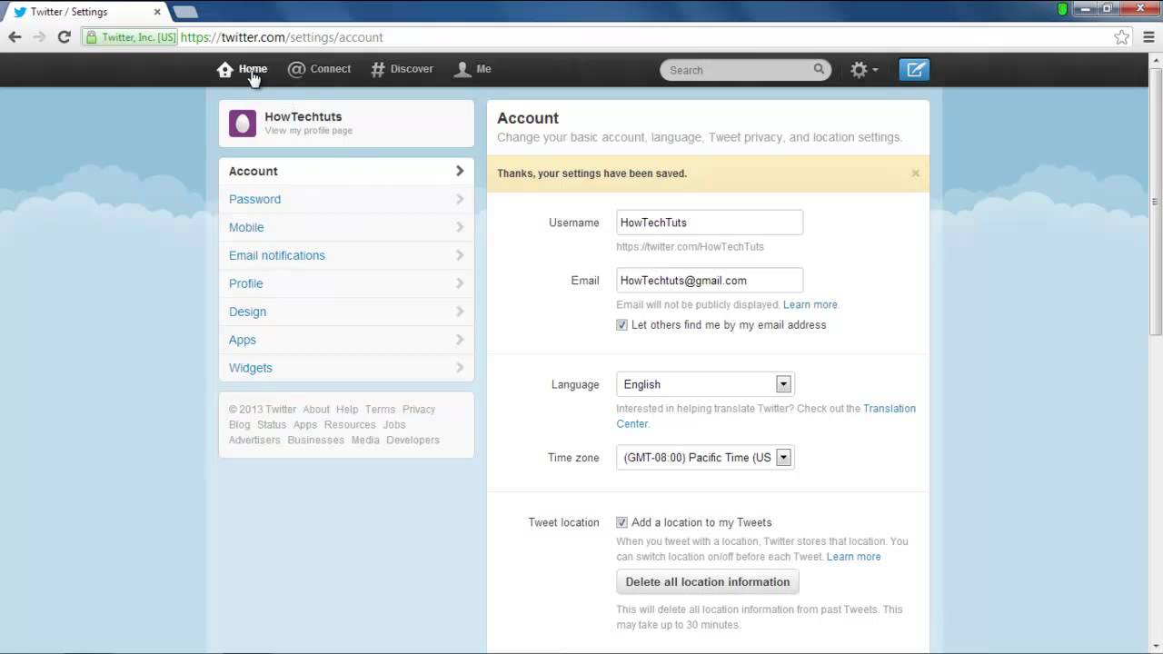Click chevron on Password row
1163x654 pixels.
460,199
